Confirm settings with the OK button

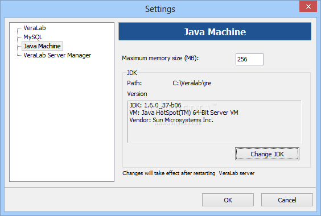coord(228,200)
